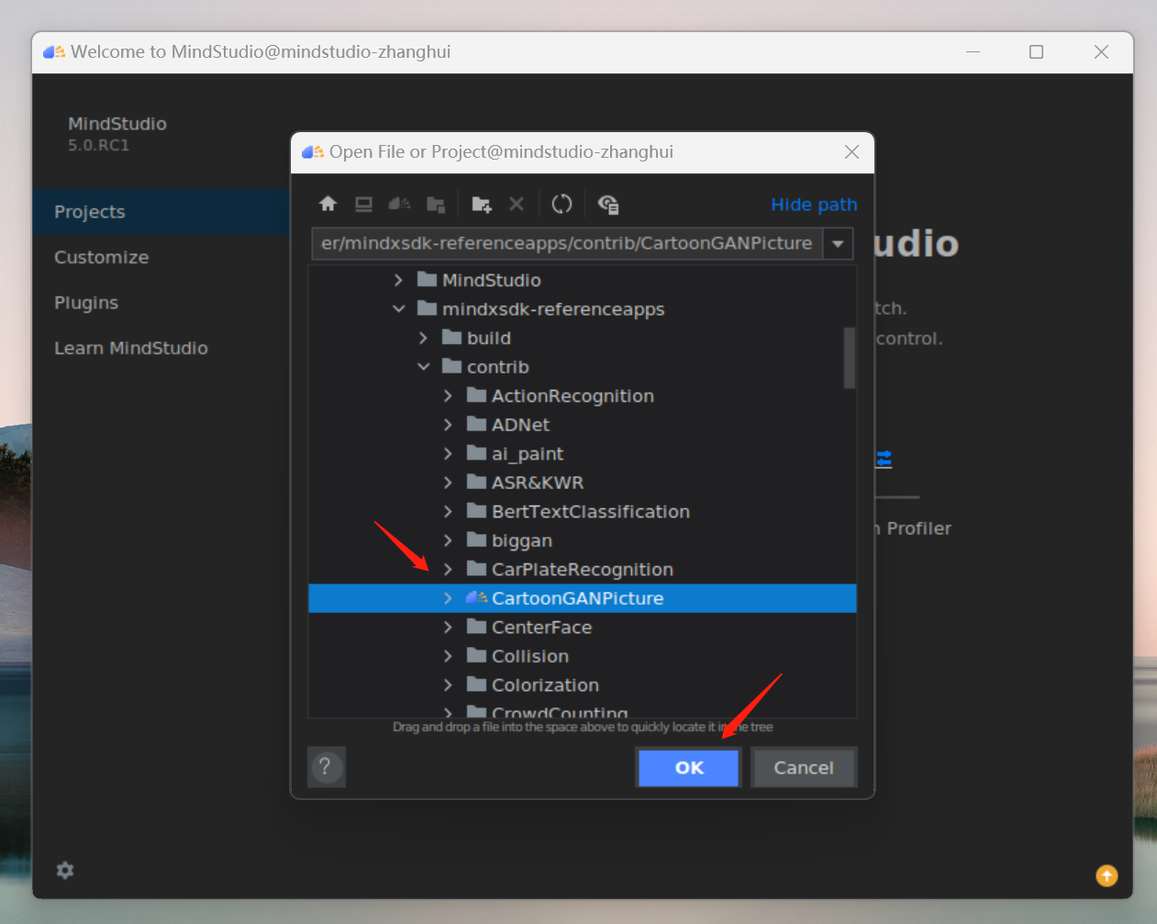Select the contrib folder
The height and width of the screenshot is (924, 1157).
(583, 367)
